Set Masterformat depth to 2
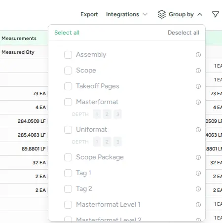 107,114
